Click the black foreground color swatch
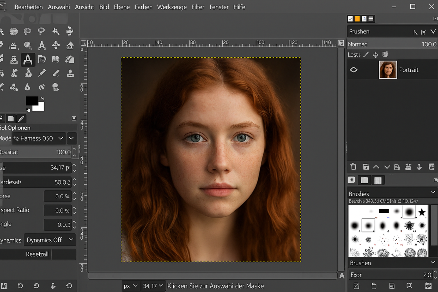The width and height of the screenshot is (438, 292). [x=32, y=101]
